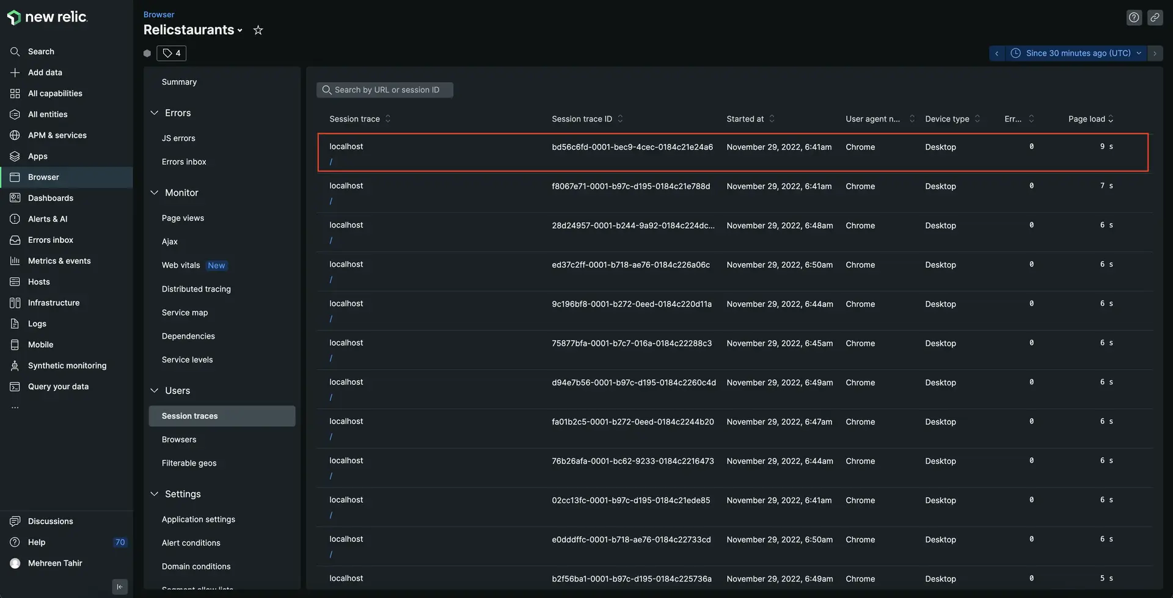Screen dimensions: 1173x598
Task: Open Infrastructure in sidebar
Action: (x=53, y=303)
